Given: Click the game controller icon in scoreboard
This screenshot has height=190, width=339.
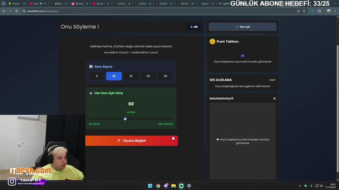Looking at the screenshot, I should click(x=242, y=56).
